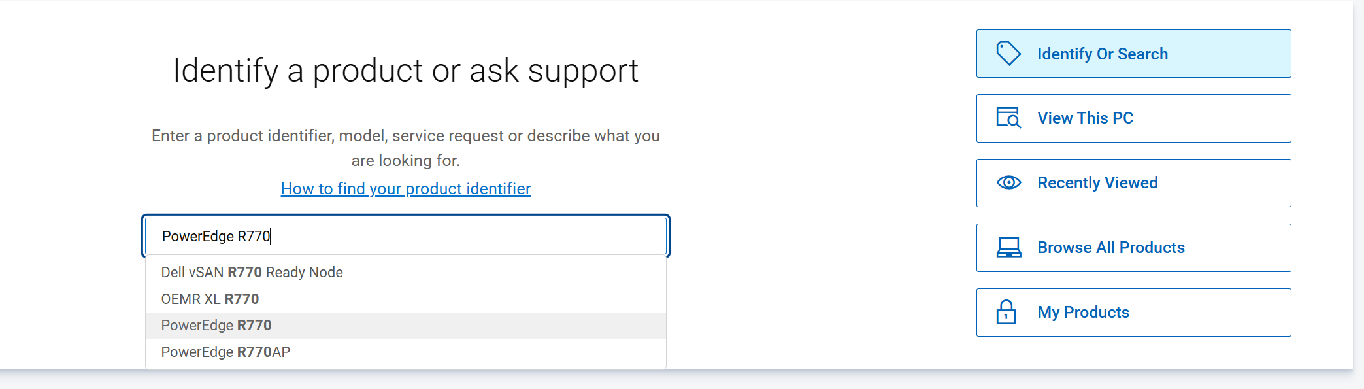Click inside the product identifier search box
Screen dimensions: 1364x389
click(405, 235)
